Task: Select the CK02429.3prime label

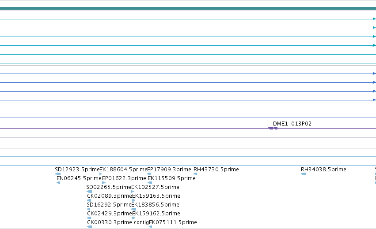Action: coord(110,214)
